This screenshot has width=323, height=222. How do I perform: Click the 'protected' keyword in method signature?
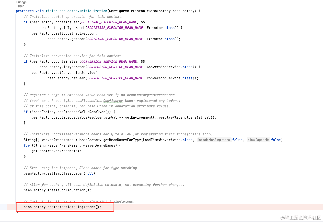click(x=25, y=11)
